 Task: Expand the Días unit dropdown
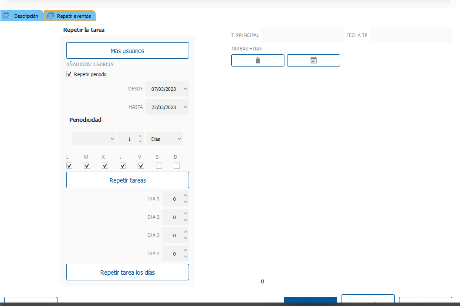point(179,139)
